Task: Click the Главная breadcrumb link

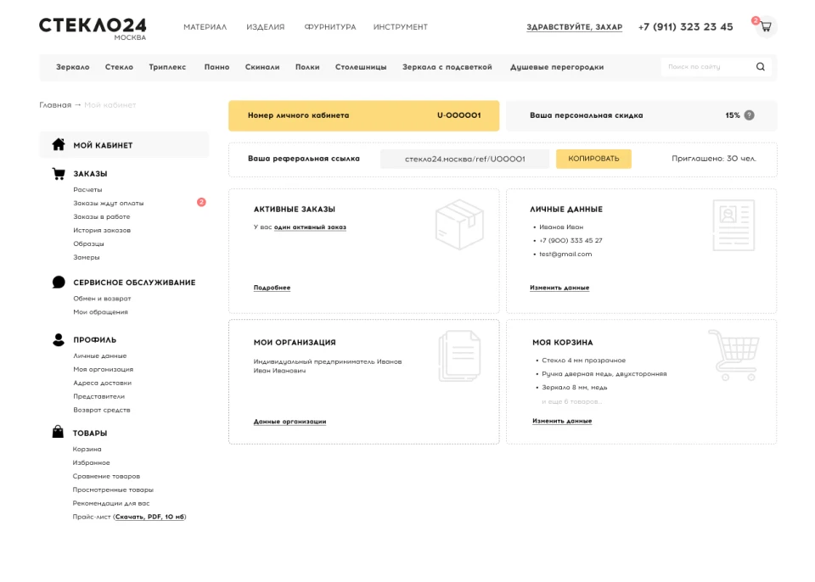Action: (55, 105)
